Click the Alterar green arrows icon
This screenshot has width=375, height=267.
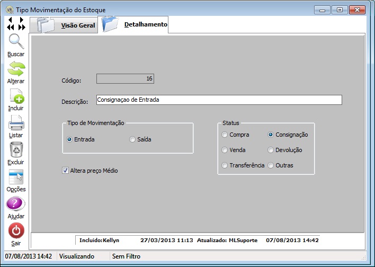pos(16,69)
